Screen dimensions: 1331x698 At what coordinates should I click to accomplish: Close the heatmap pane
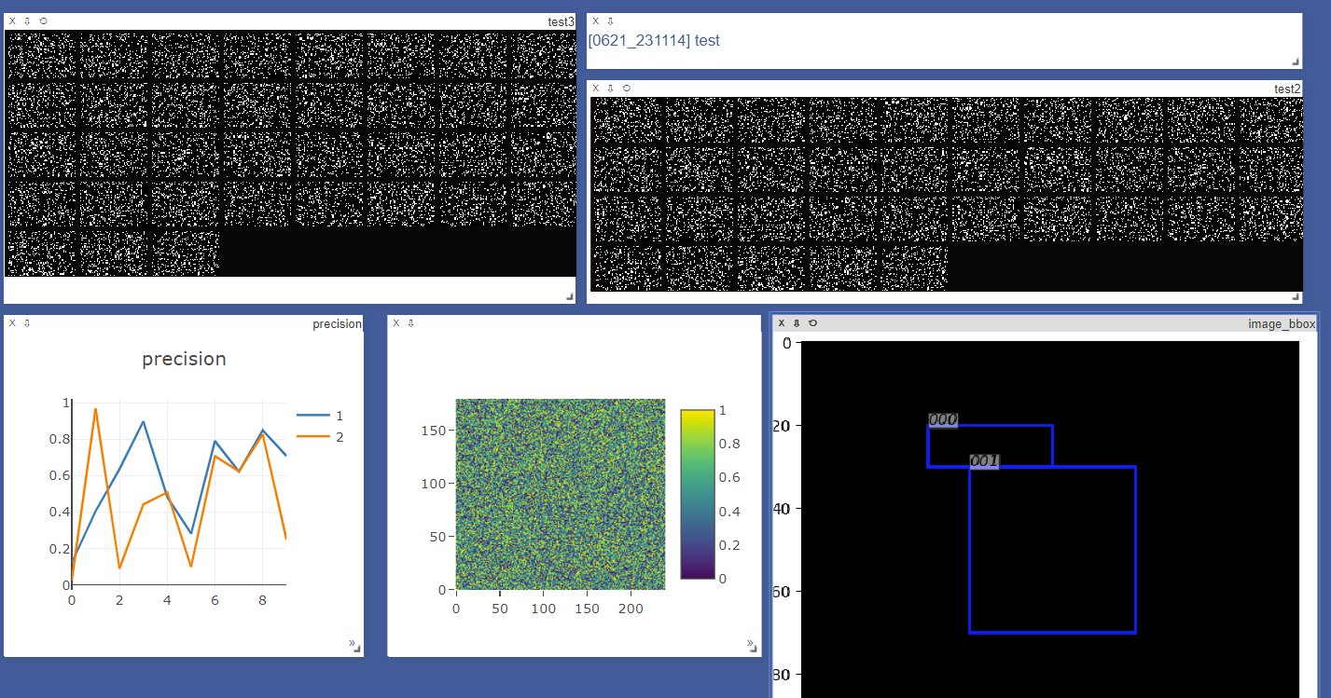[395, 322]
